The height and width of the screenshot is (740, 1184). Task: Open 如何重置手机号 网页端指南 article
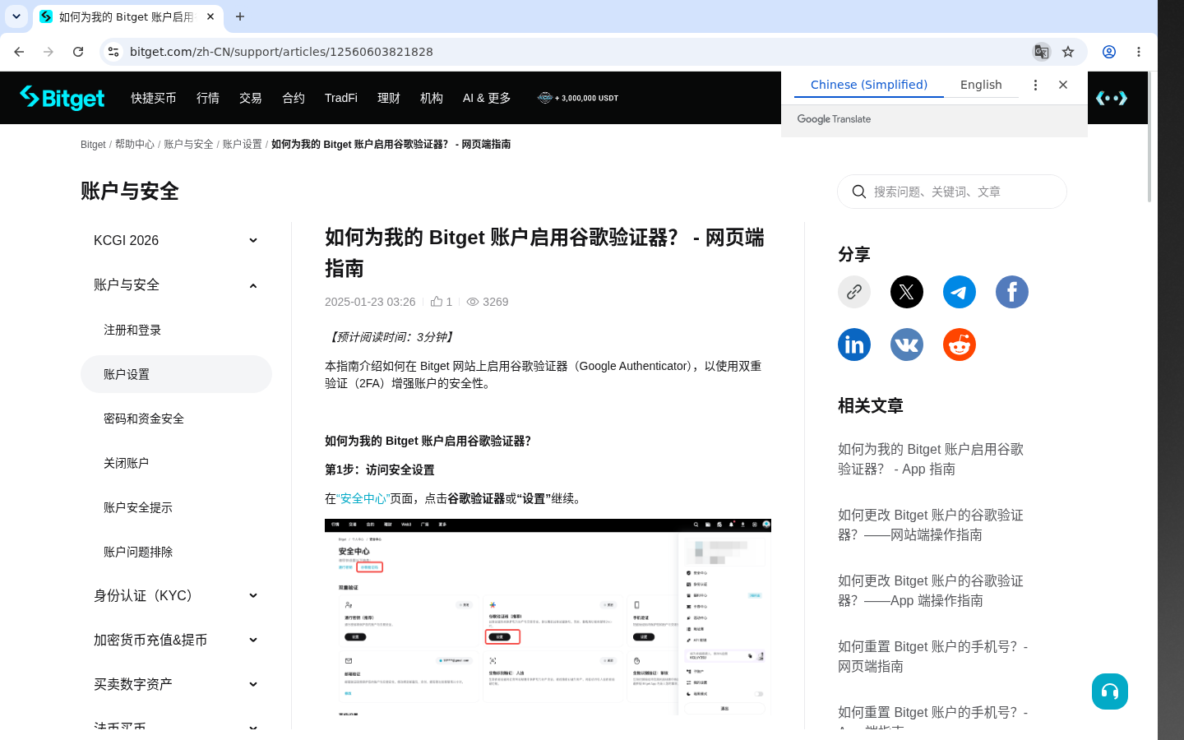[933, 656]
